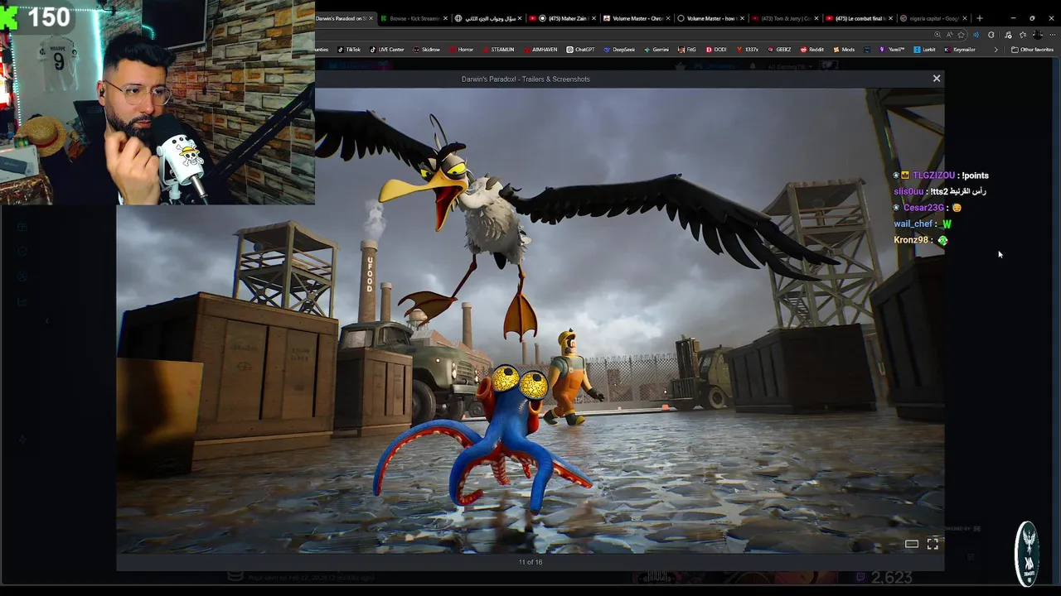Click the Cesar23G chat username
This screenshot has width=1061, height=596.
click(923, 208)
